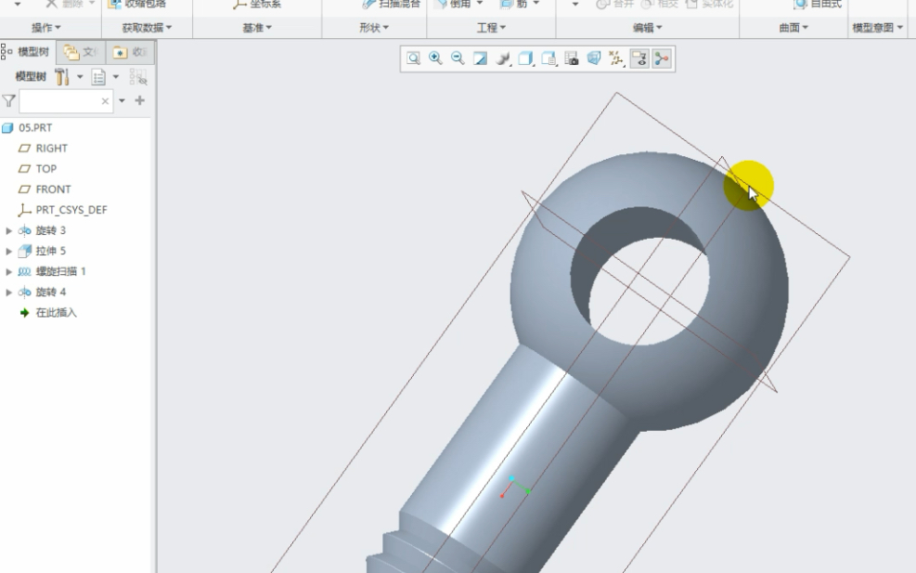The height and width of the screenshot is (573, 916).
Task: Click the Repaint icon in graphics toolbar
Action: point(479,58)
